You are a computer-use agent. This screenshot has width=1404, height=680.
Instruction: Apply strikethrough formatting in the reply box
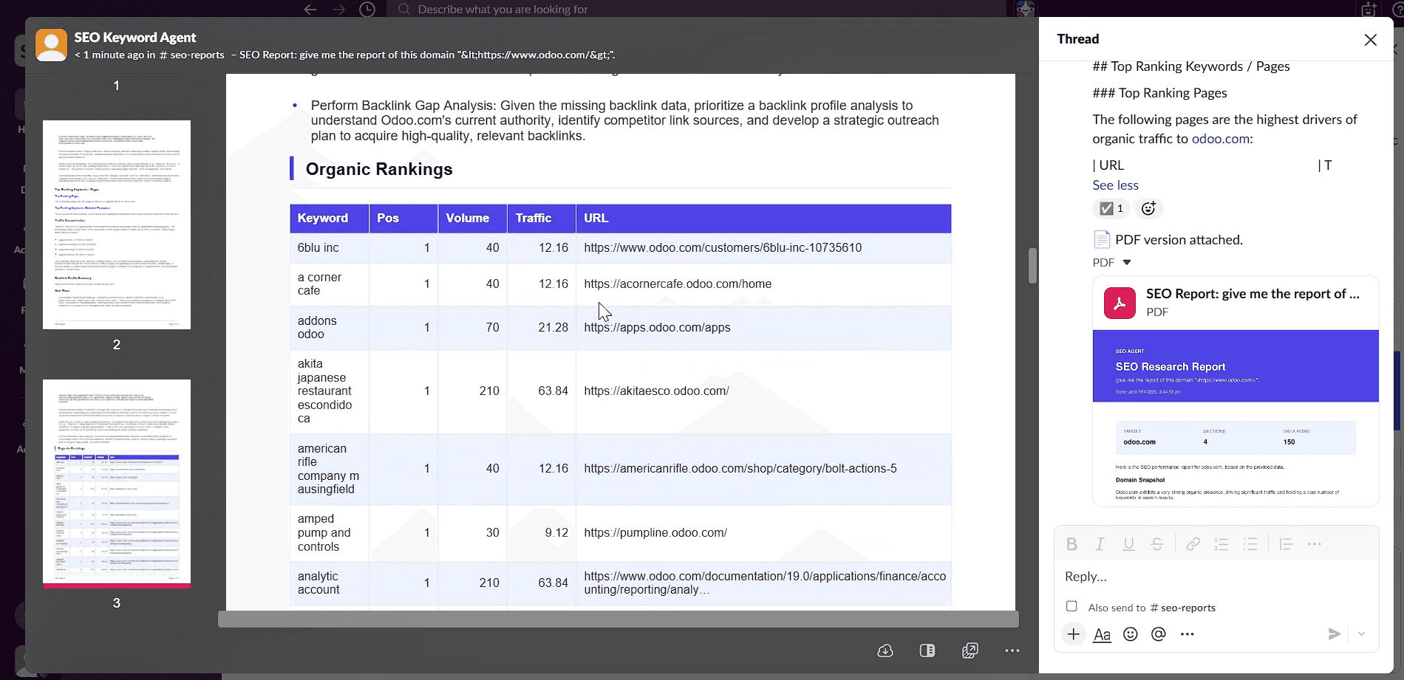(x=1157, y=544)
